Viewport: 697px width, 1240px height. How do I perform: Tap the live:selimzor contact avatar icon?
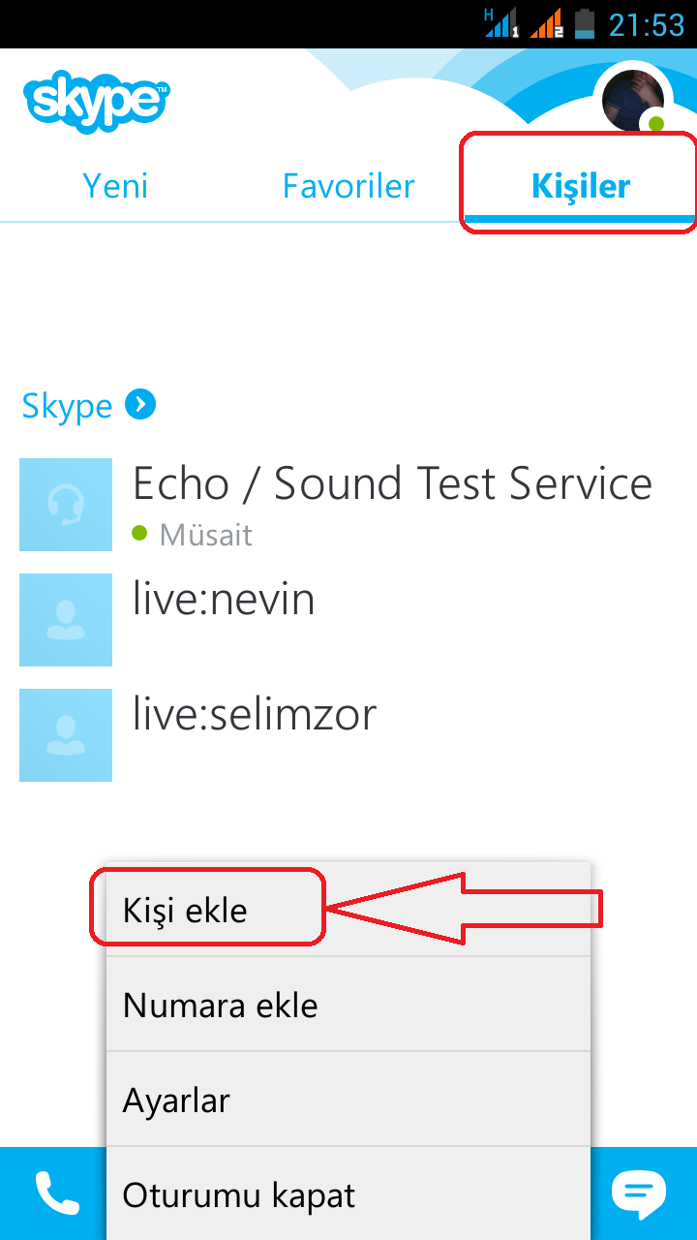click(65, 734)
